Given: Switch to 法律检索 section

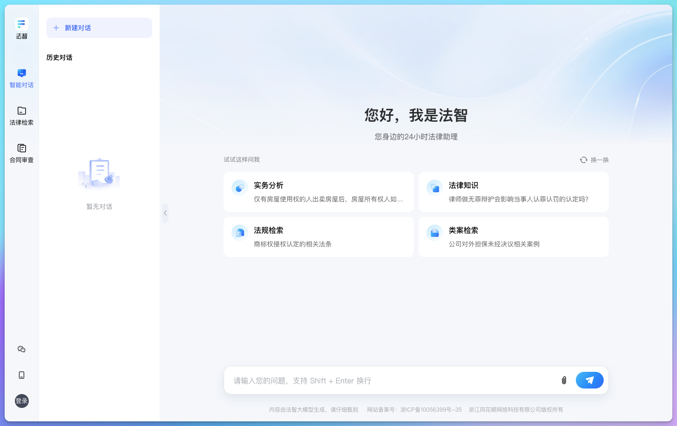Looking at the screenshot, I should click(x=21, y=116).
